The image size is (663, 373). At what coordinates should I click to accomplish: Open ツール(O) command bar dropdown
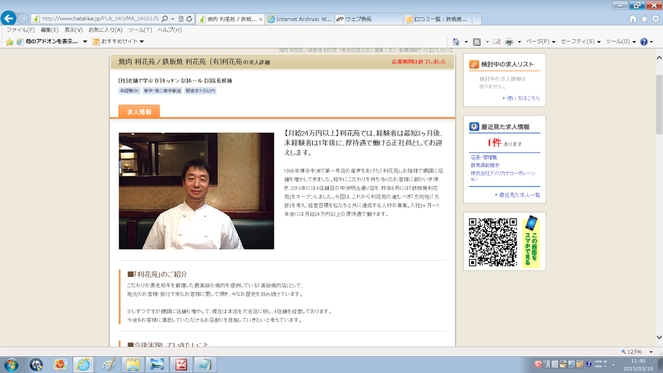pyautogui.click(x=621, y=42)
